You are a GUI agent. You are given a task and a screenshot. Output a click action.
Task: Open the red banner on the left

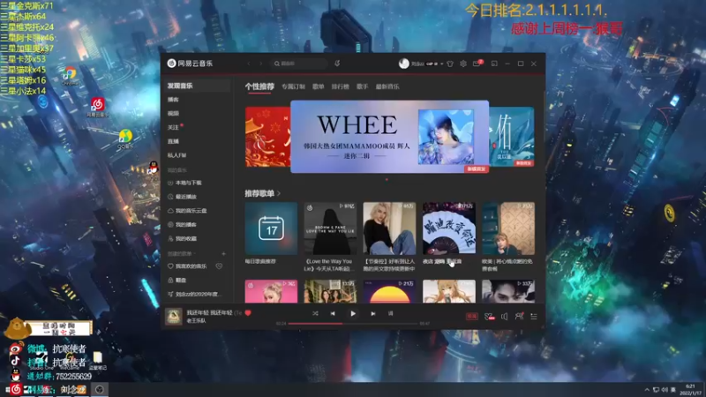coord(268,137)
